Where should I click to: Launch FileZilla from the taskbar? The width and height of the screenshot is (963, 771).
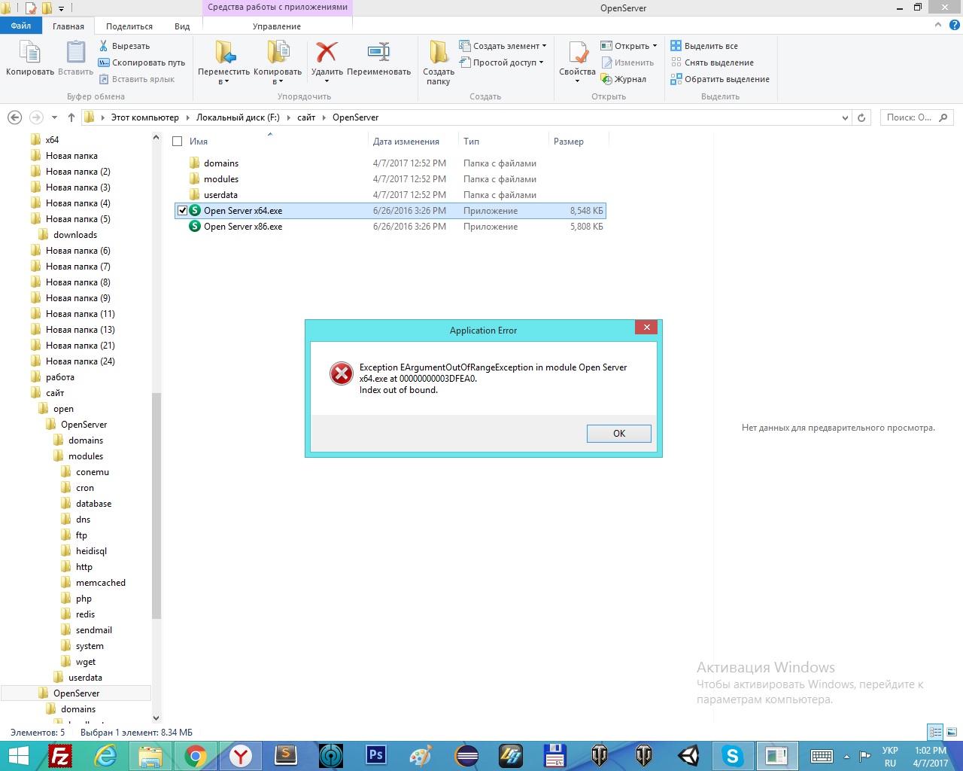[x=60, y=755]
